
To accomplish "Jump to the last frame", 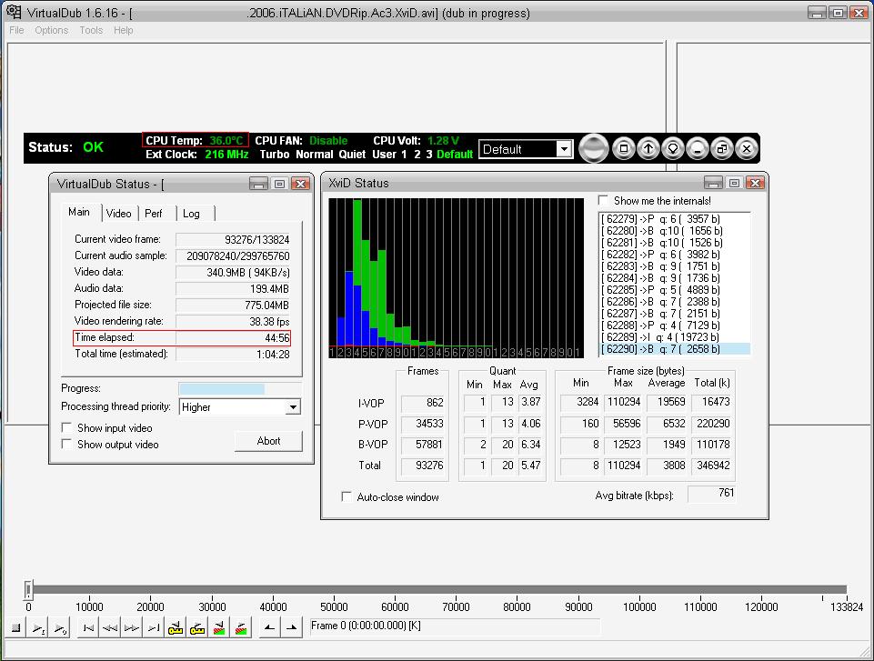I will (x=154, y=628).
